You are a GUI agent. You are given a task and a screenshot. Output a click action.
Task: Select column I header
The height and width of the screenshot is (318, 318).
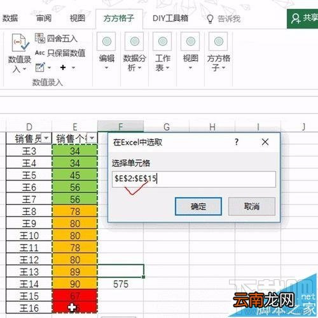coord(258,127)
